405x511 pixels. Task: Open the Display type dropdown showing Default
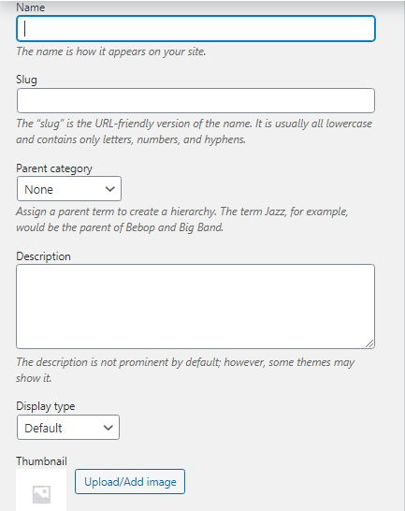click(68, 428)
